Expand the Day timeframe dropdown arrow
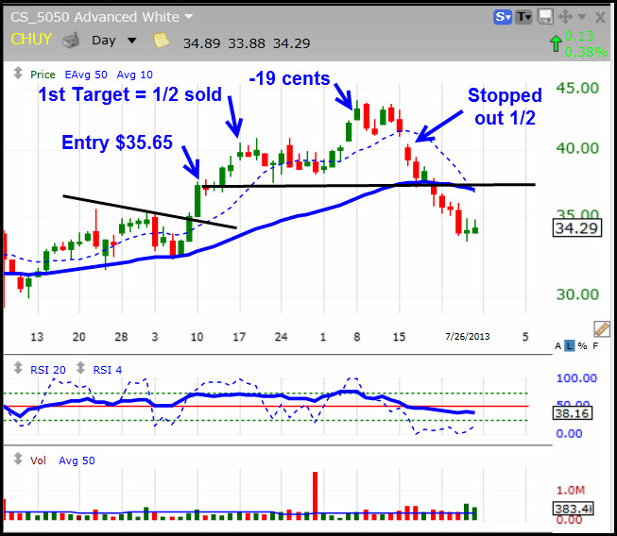Screen dimensions: 617x536 [x=132, y=41]
